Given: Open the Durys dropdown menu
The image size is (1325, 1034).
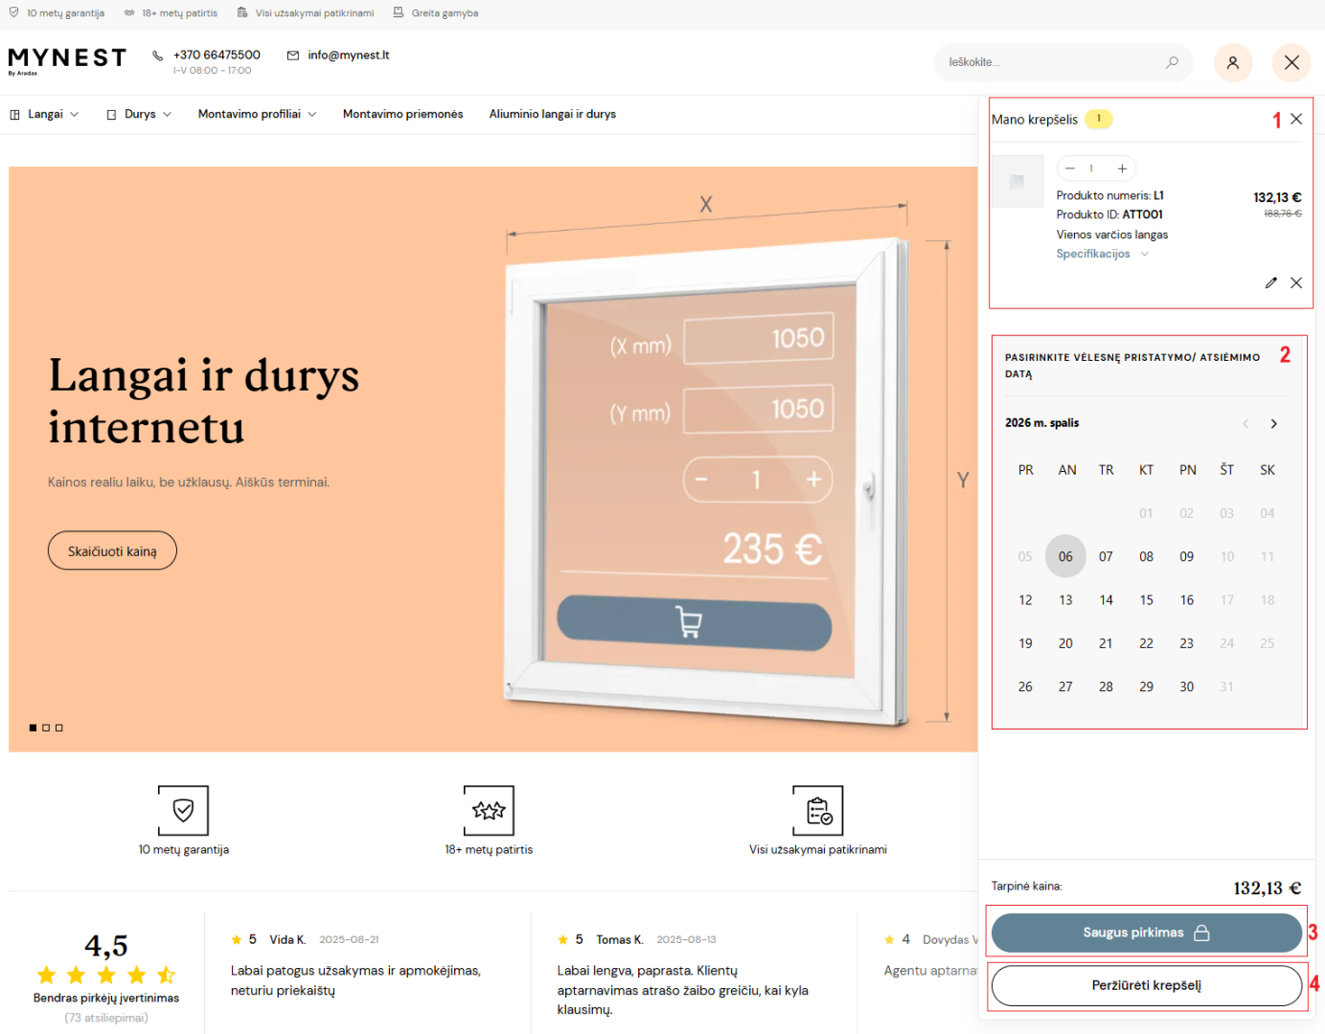Looking at the screenshot, I should pyautogui.click(x=139, y=114).
